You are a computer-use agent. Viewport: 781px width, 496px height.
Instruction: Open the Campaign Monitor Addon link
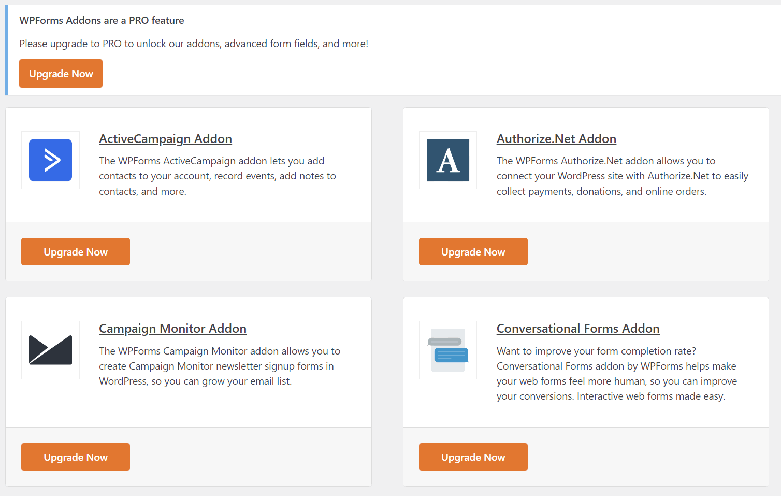click(172, 329)
